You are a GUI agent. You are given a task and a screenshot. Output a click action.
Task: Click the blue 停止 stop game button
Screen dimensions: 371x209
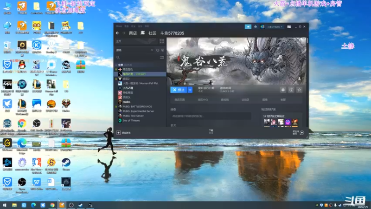click(179, 90)
